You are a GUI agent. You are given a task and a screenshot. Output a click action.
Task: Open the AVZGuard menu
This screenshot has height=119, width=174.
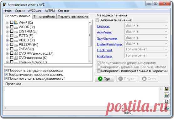[x=35, y=11]
